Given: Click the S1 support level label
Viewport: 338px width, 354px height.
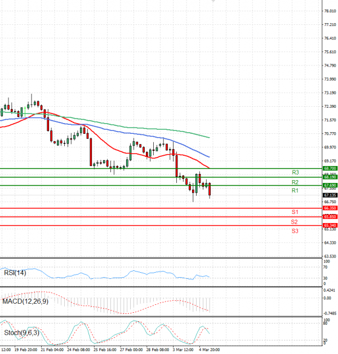Looking at the screenshot, I should point(295,212).
